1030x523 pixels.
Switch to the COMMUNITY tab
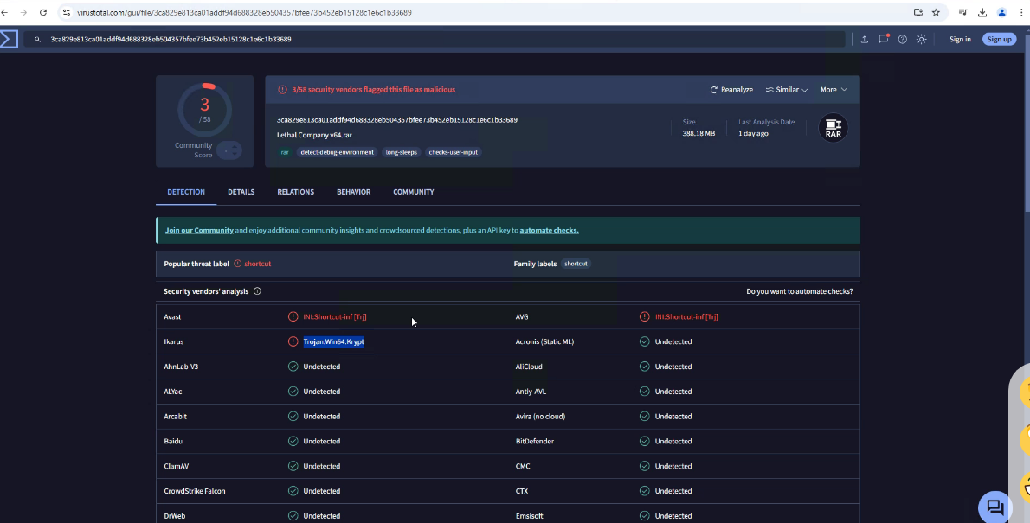[x=413, y=192]
